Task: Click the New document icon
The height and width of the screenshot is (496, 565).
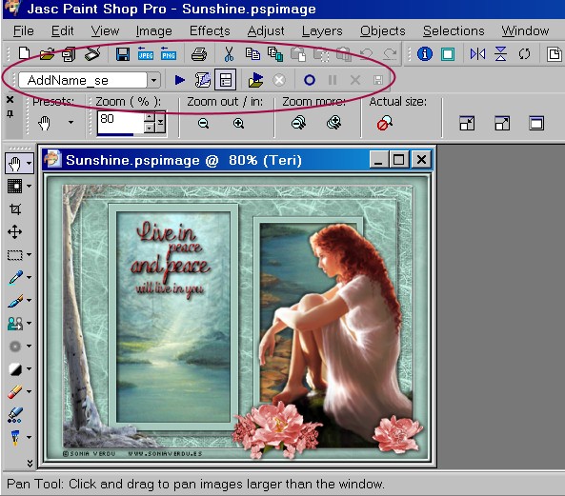Action: tap(24, 54)
